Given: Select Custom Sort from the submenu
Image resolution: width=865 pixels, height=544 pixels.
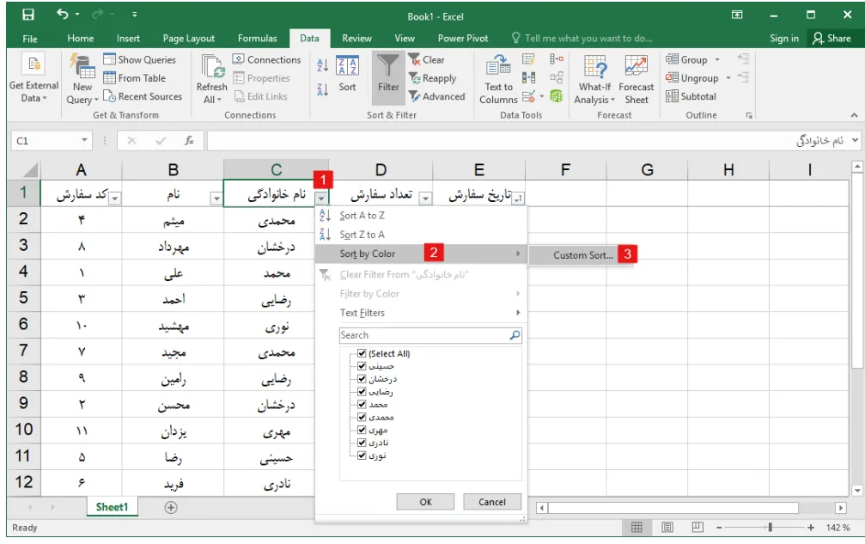Looking at the screenshot, I should tap(583, 255).
